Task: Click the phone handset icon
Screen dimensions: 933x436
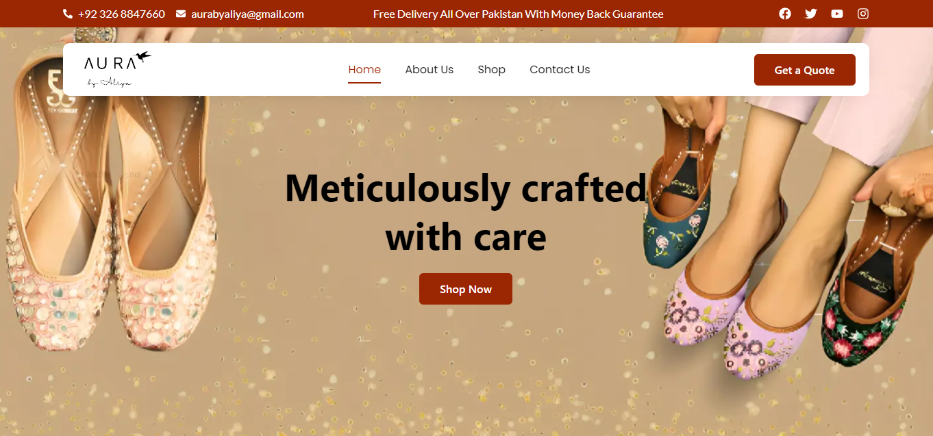Action: tap(68, 14)
